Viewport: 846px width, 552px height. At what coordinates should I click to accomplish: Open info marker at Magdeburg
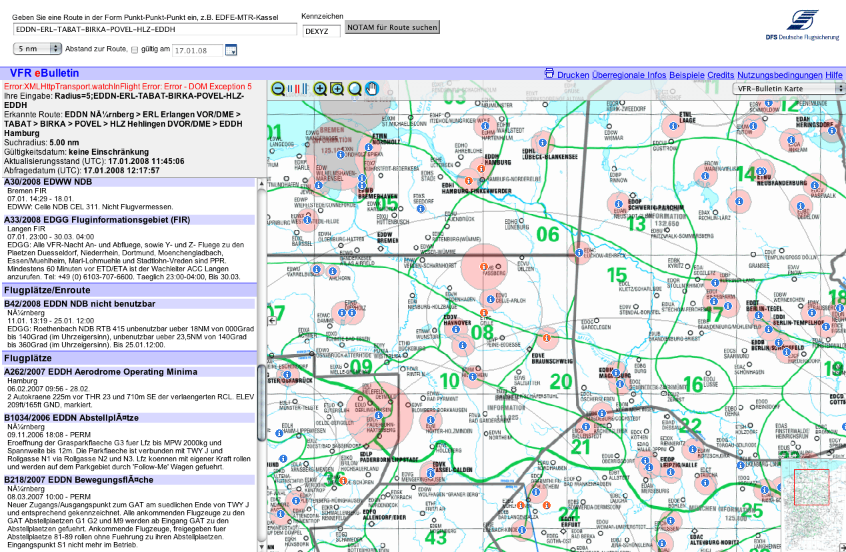(617, 373)
